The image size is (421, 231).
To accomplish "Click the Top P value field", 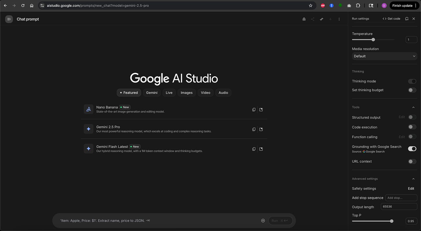I will click(411, 221).
